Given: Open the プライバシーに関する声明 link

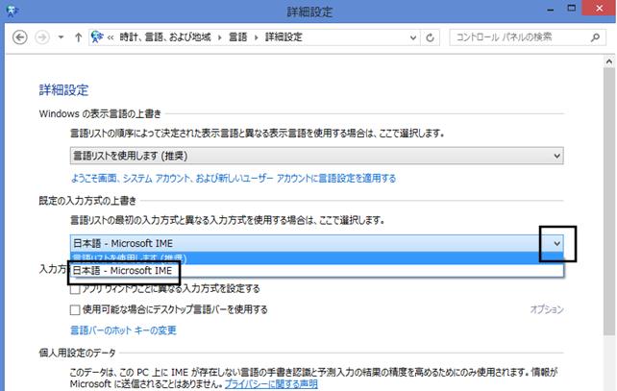Looking at the screenshot, I should [271, 384].
